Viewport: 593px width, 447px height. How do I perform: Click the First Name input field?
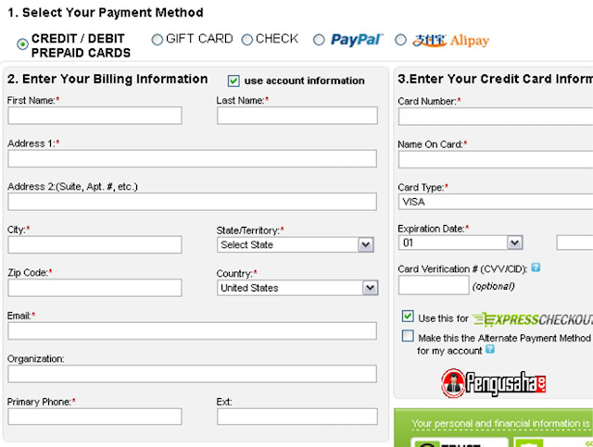[x=95, y=116]
